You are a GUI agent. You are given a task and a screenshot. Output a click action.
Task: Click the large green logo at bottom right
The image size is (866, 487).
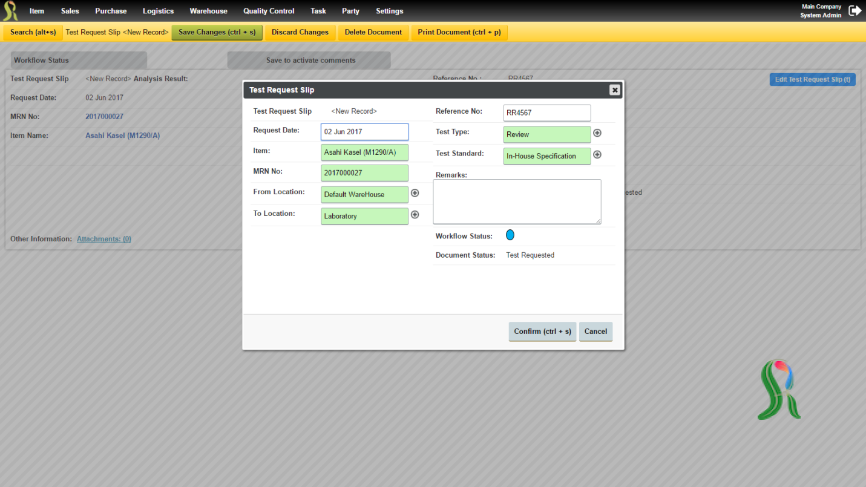pos(779,390)
